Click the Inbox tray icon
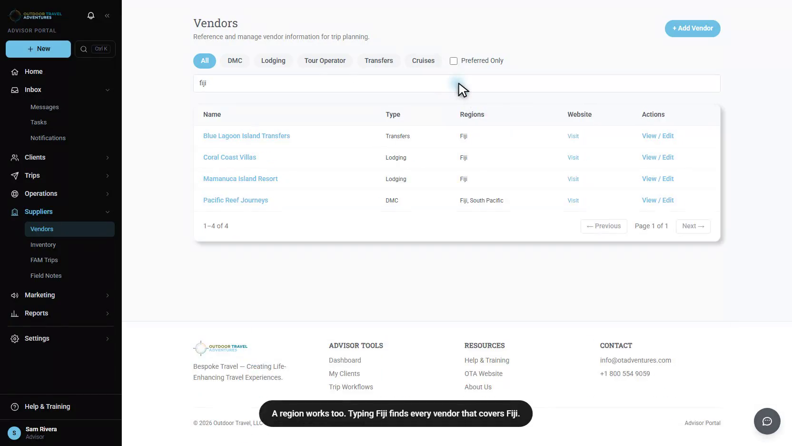The width and height of the screenshot is (792, 446). pyautogui.click(x=15, y=90)
